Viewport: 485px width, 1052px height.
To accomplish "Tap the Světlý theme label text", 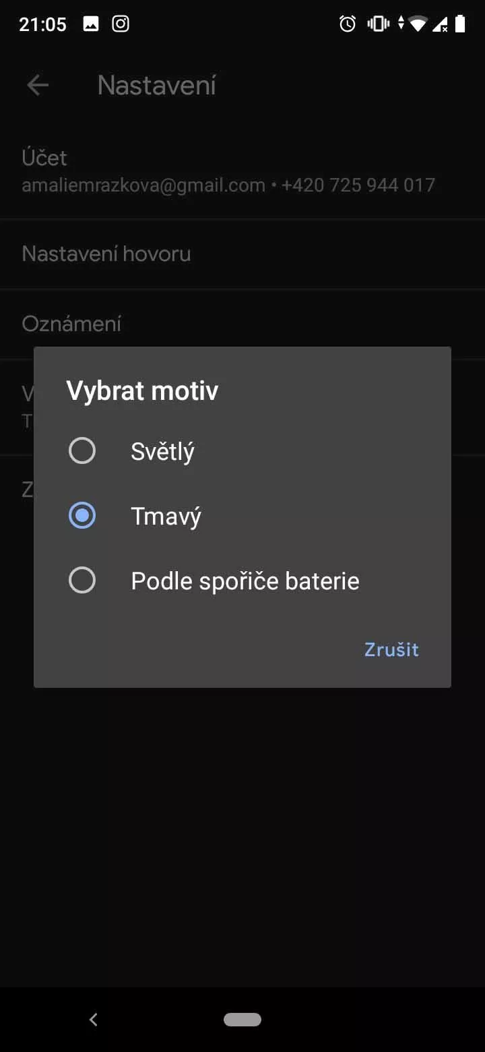I will coord(162,451).
